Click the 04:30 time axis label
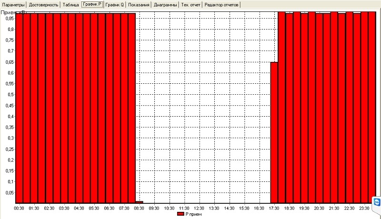Viewport: 381px width, 219px height. tap(79, 209)
